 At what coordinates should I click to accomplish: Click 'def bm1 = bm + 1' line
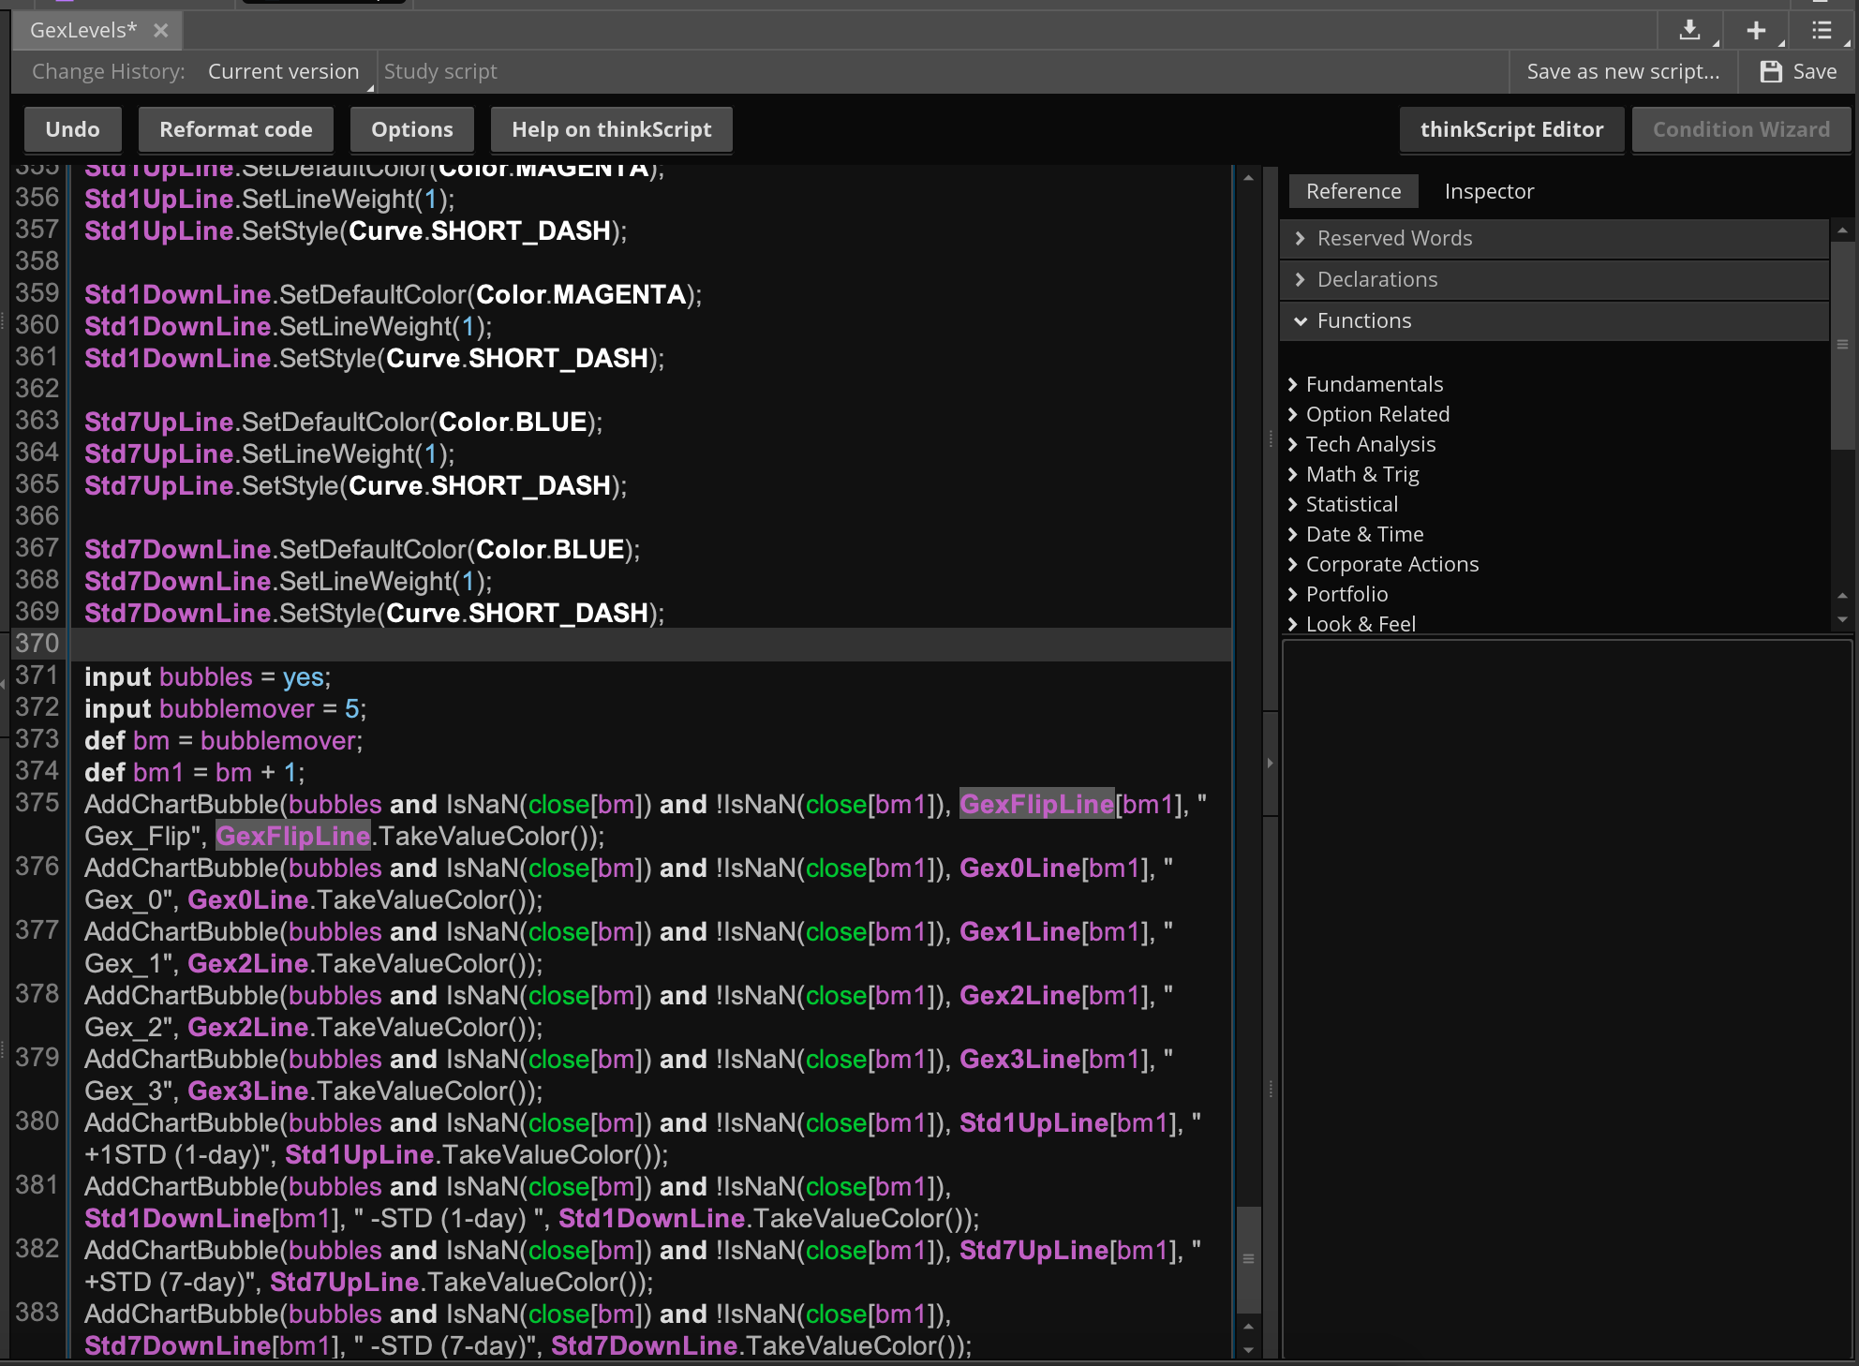(194, 772)
